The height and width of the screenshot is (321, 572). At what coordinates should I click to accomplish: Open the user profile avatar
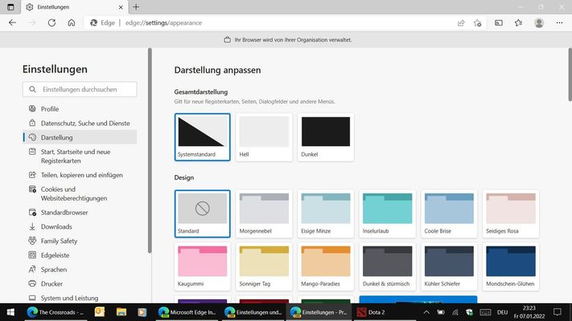[x=539, y=23]
